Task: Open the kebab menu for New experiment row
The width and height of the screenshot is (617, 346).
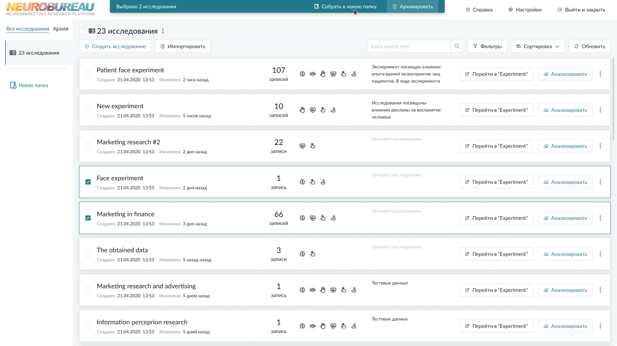Action: coord(600,110)
